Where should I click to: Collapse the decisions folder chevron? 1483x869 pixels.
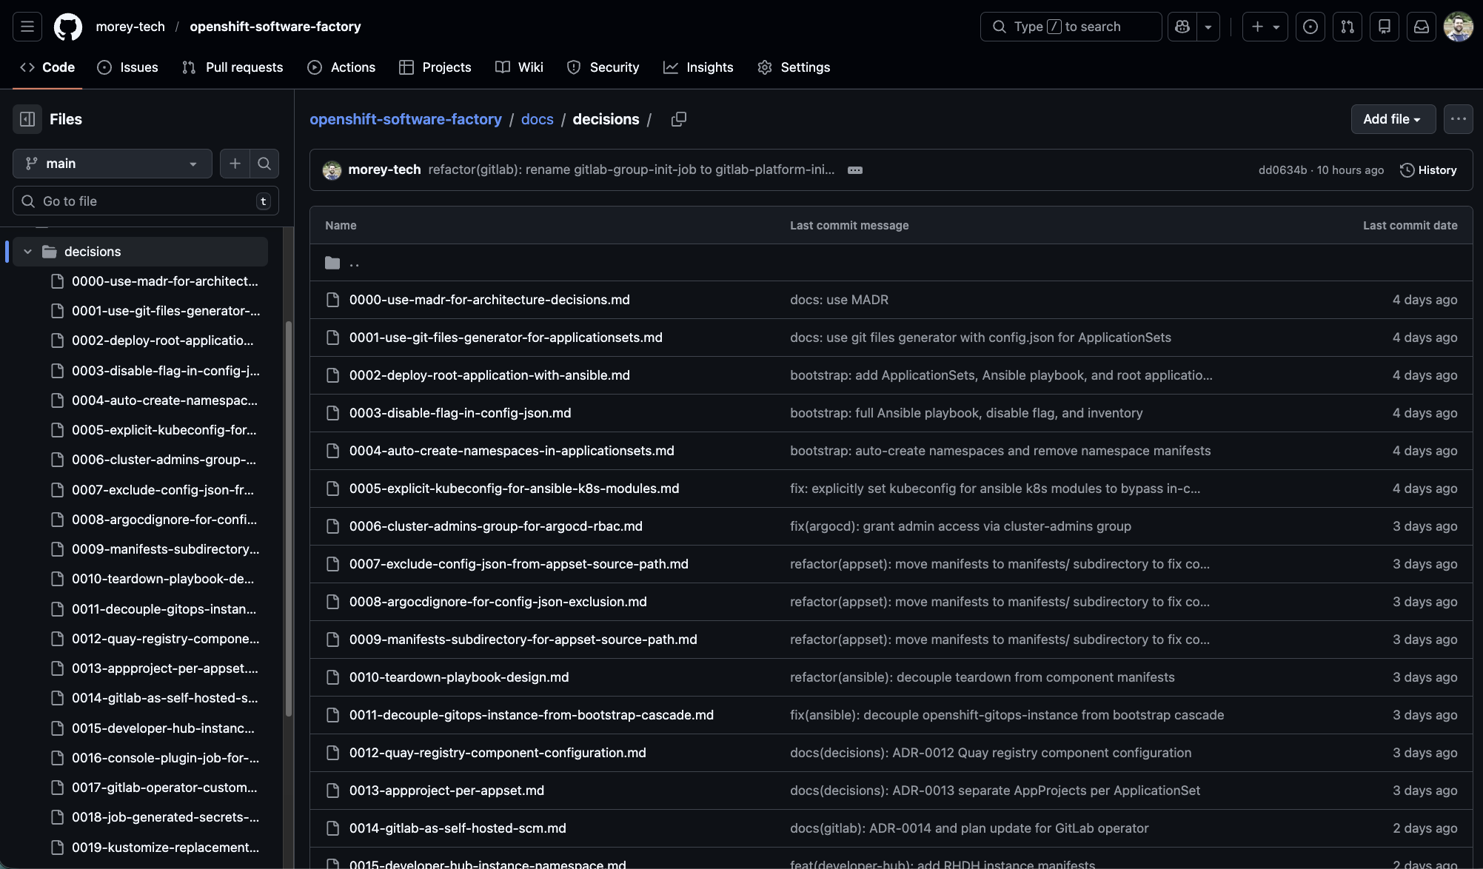[28, 251]
